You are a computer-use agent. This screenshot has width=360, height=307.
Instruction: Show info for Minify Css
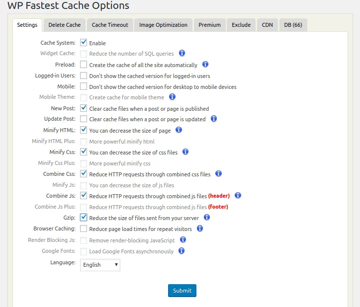click(185, 152)
